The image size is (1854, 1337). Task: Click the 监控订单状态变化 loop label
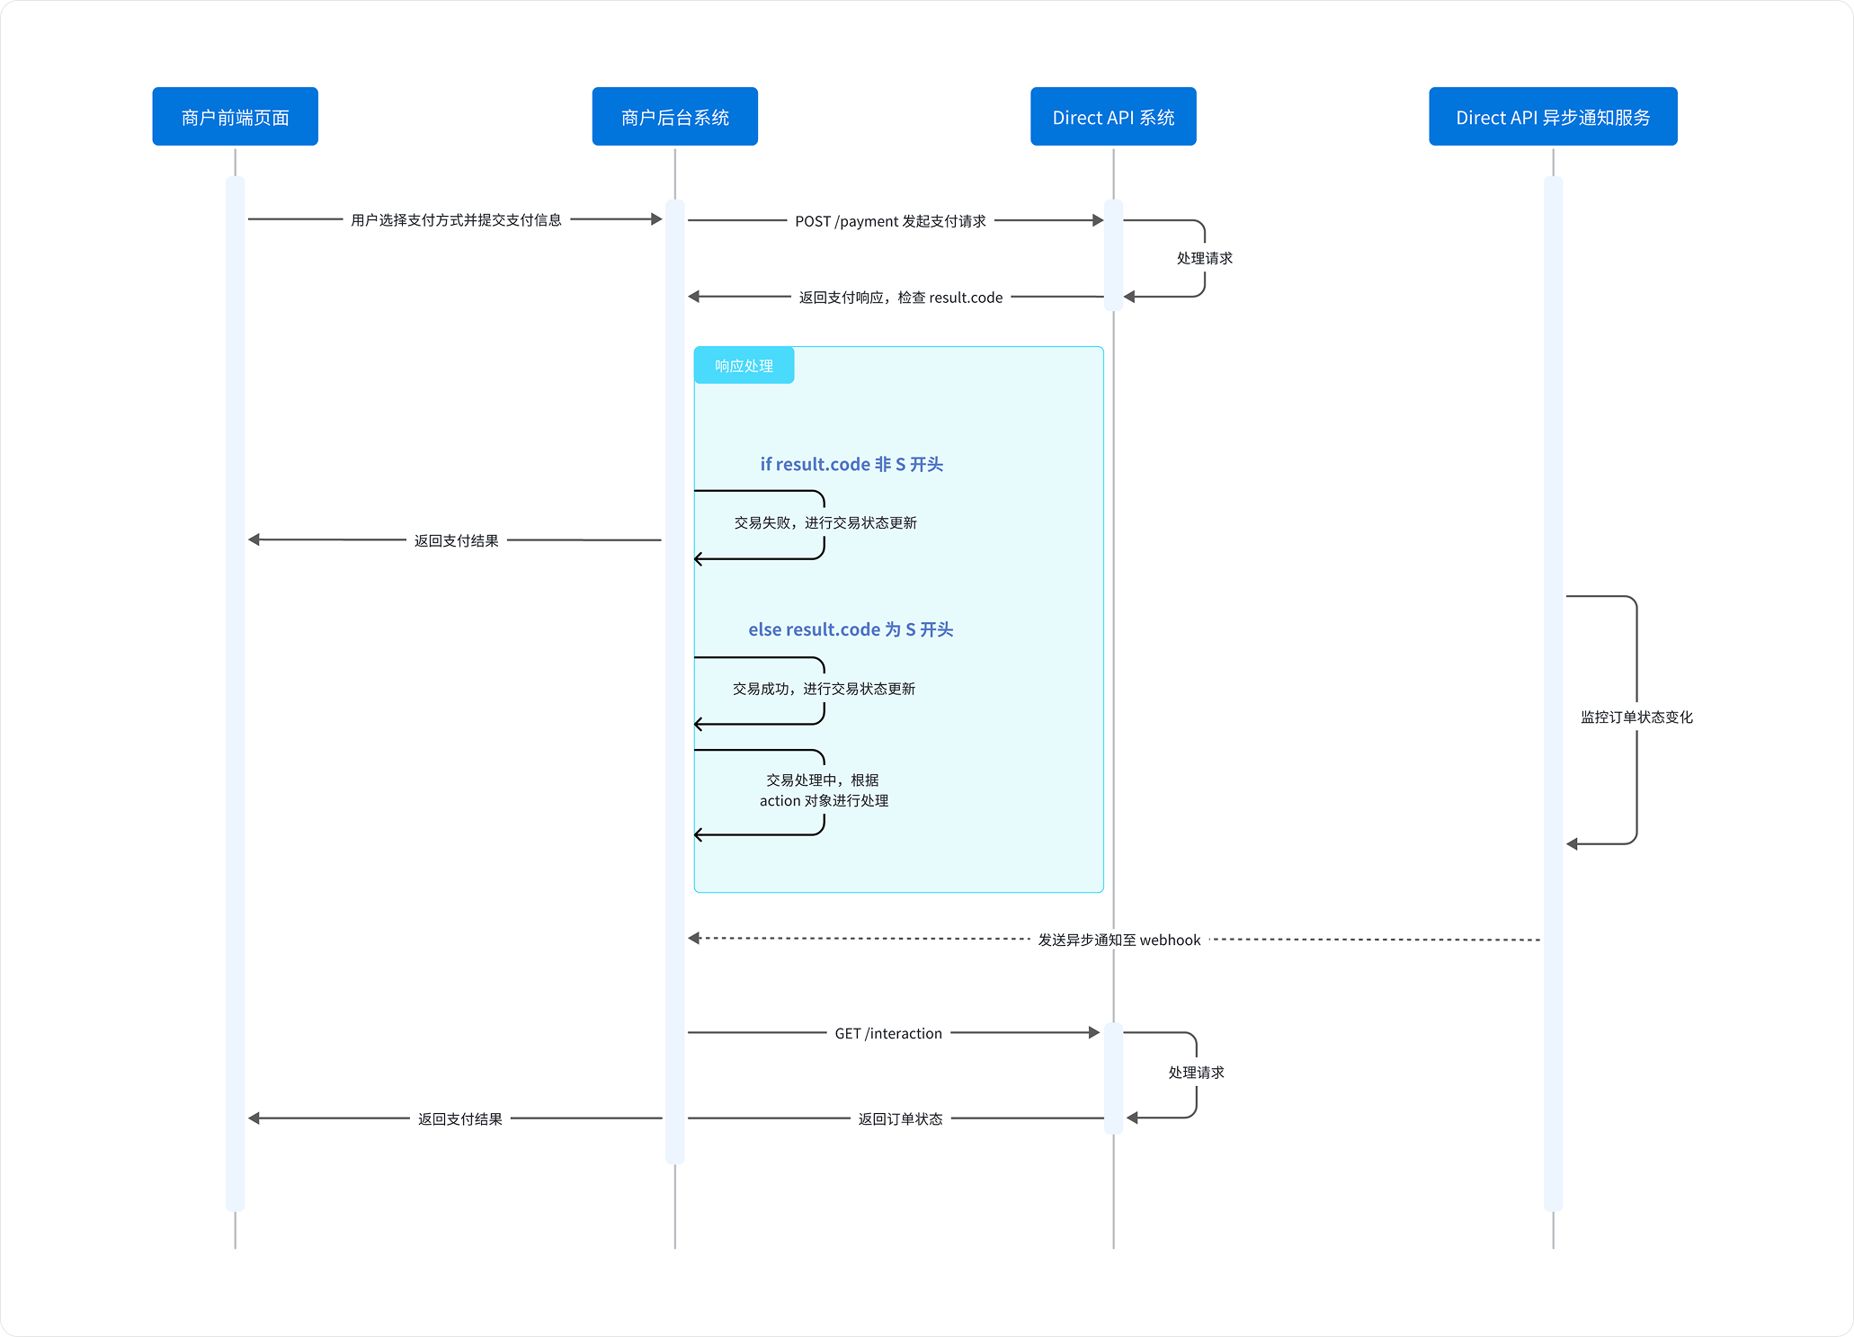click(x=1636, y=718)
